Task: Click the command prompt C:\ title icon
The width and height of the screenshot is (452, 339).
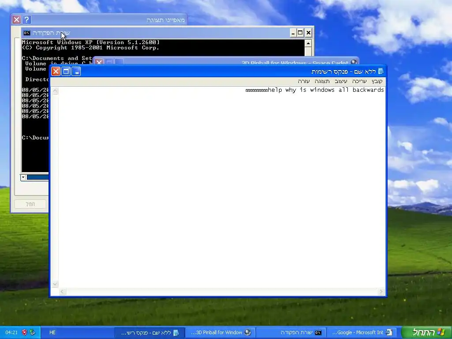Action: (x=27, y=33)
